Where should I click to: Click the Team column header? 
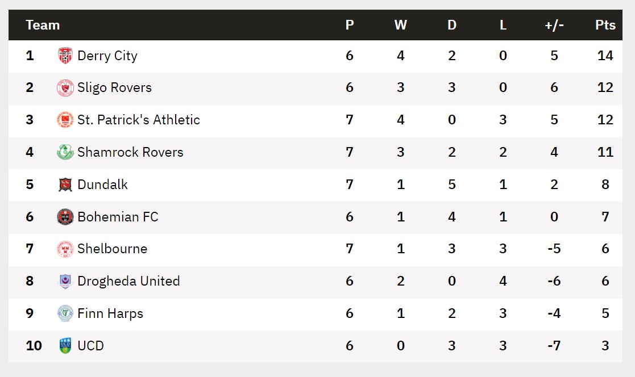click(43, 25)
